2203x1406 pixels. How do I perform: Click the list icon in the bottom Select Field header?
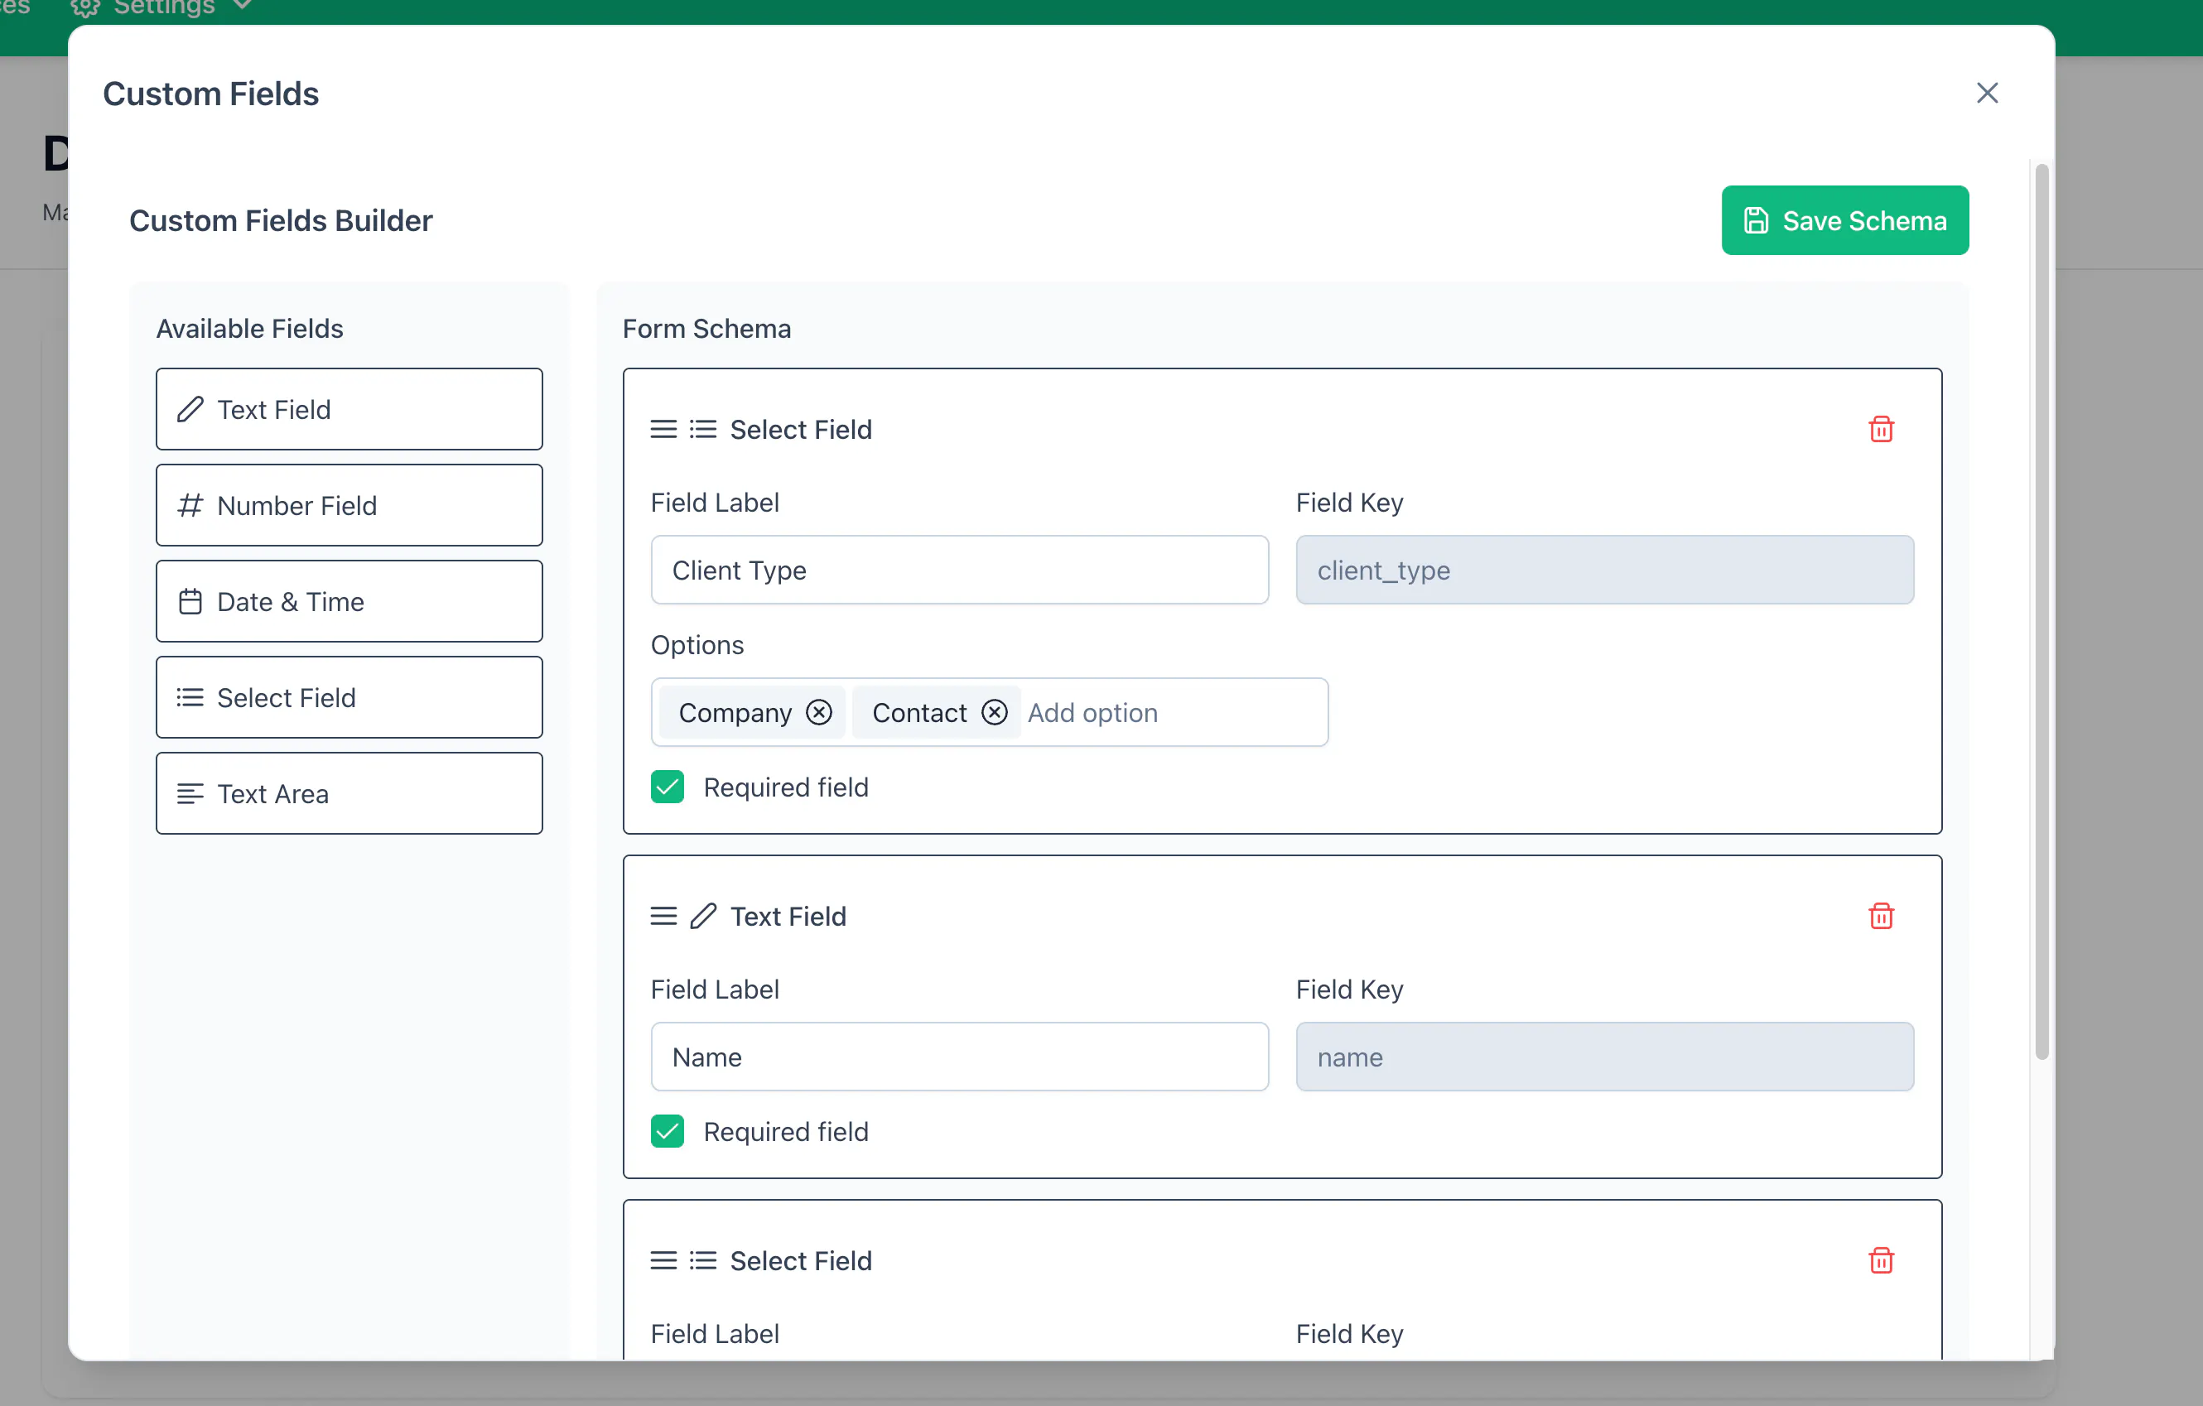(x=702, y=1260)
